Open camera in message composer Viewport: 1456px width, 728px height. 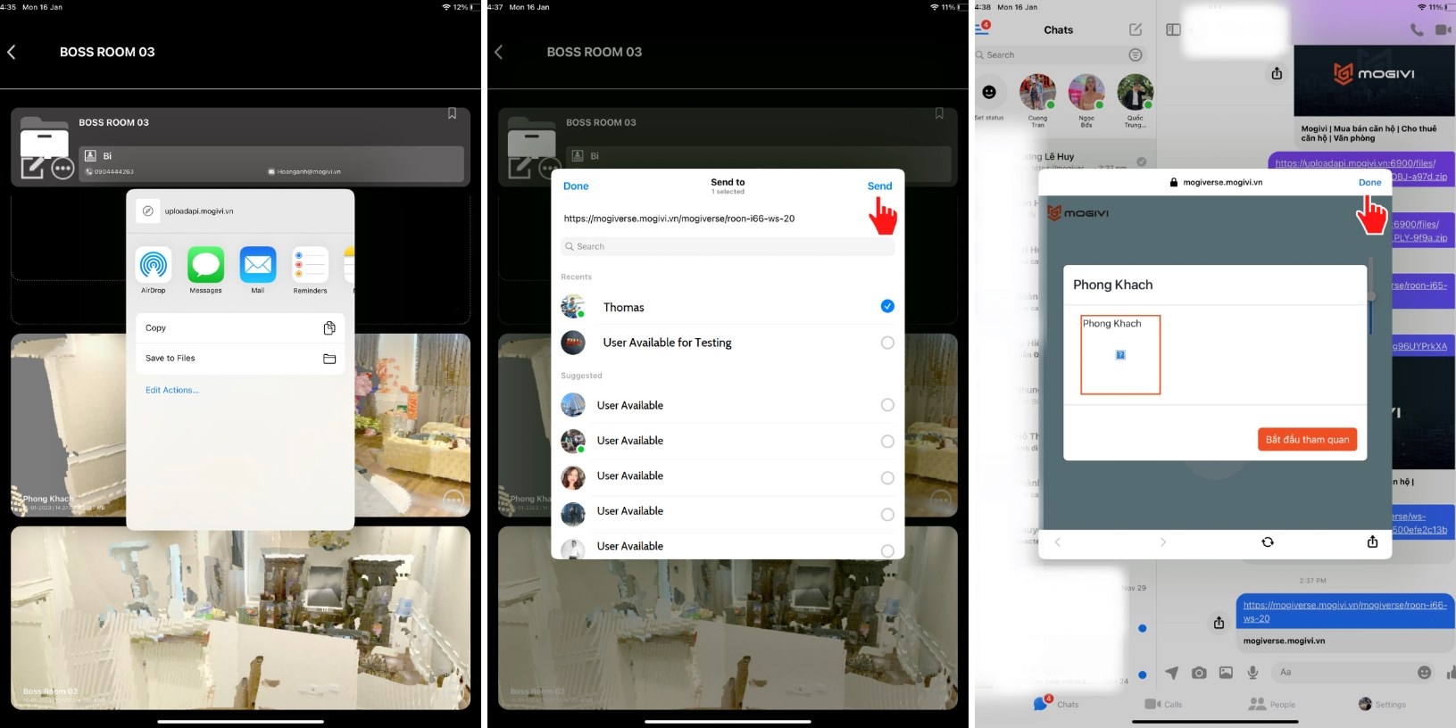point(1199,673)
